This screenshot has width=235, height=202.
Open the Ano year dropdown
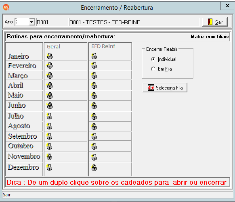point(31,22)
